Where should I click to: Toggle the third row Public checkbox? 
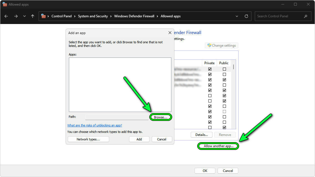tap(224, 80)
